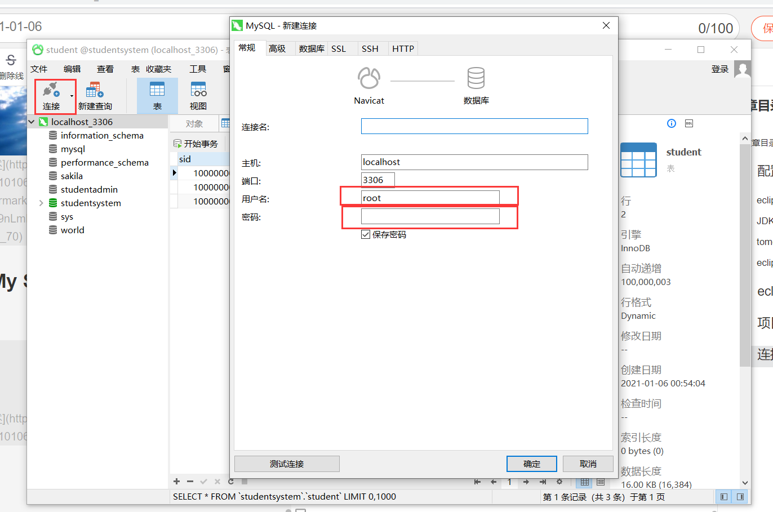The width and height of the screenshot is (773, 512).
Task: Open the 编辑 (Edit) menu
Action: click(x=72, y=69)
